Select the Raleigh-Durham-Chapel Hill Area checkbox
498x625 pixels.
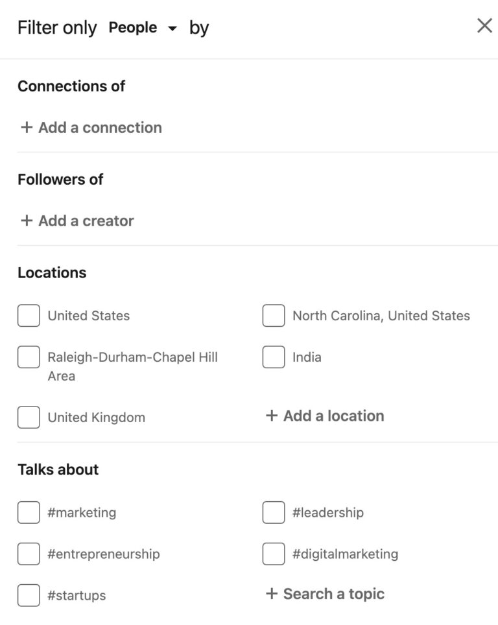point(29,357)
